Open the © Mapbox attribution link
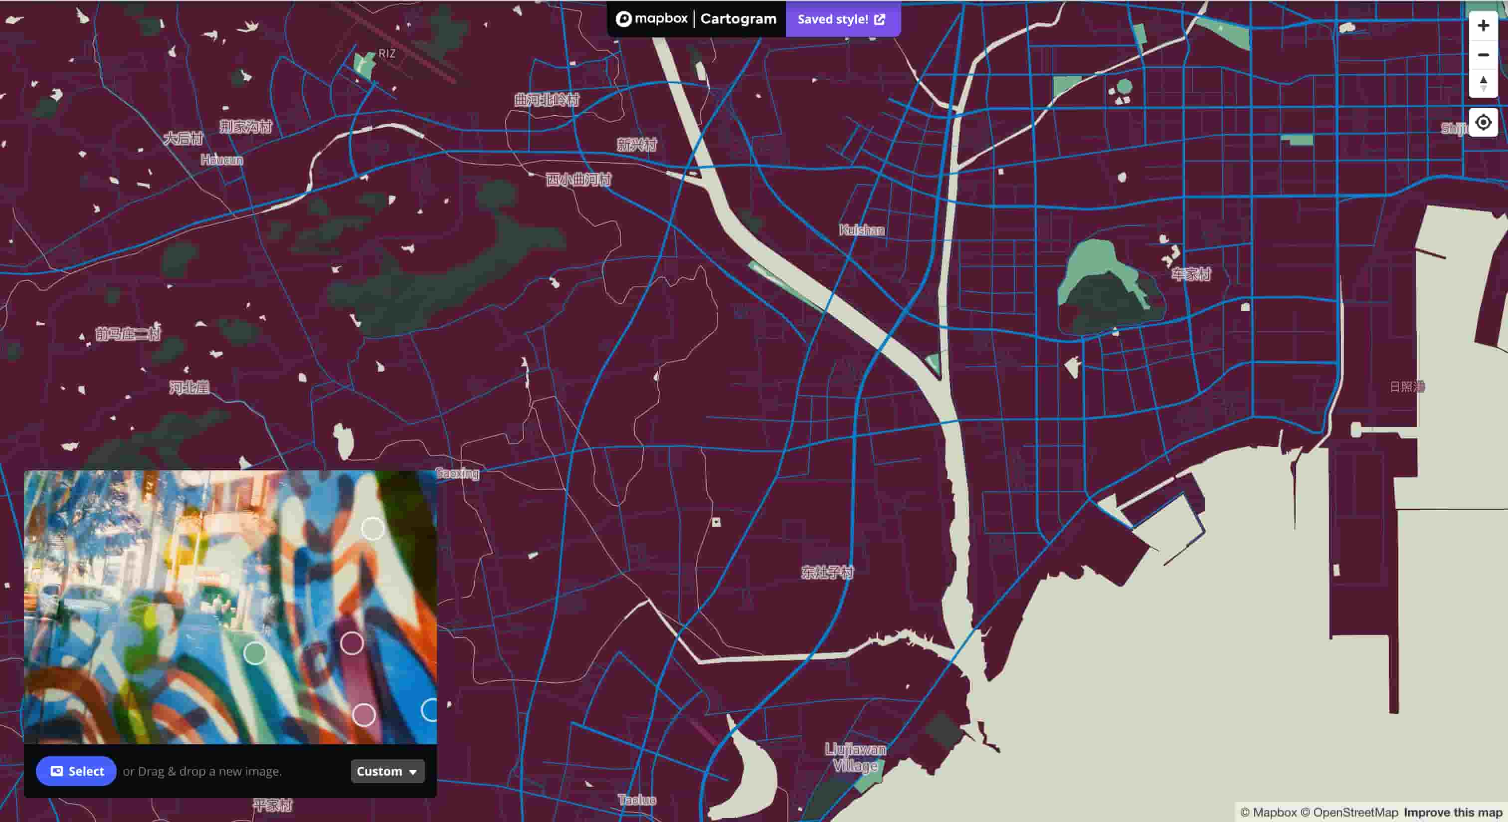This screenshot has width=1508, height=822. [x=1274, y=813]
